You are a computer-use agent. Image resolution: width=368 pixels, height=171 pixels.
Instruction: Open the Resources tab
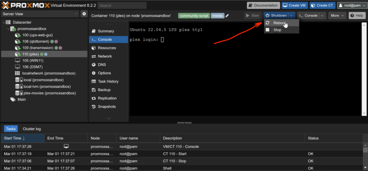pyautogui.click(x=109, y=48)
